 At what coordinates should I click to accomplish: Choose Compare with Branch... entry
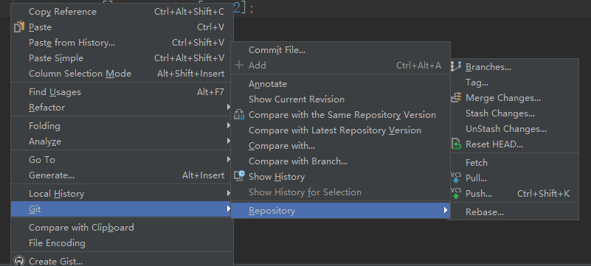[341, 161]
